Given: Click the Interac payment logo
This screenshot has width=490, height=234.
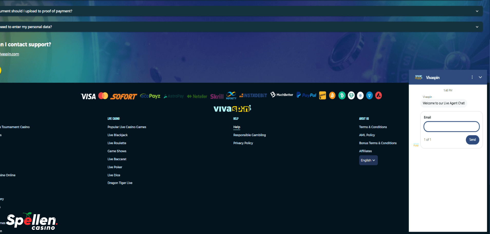Looking at the screenshot, I should [x=322, y=95].
